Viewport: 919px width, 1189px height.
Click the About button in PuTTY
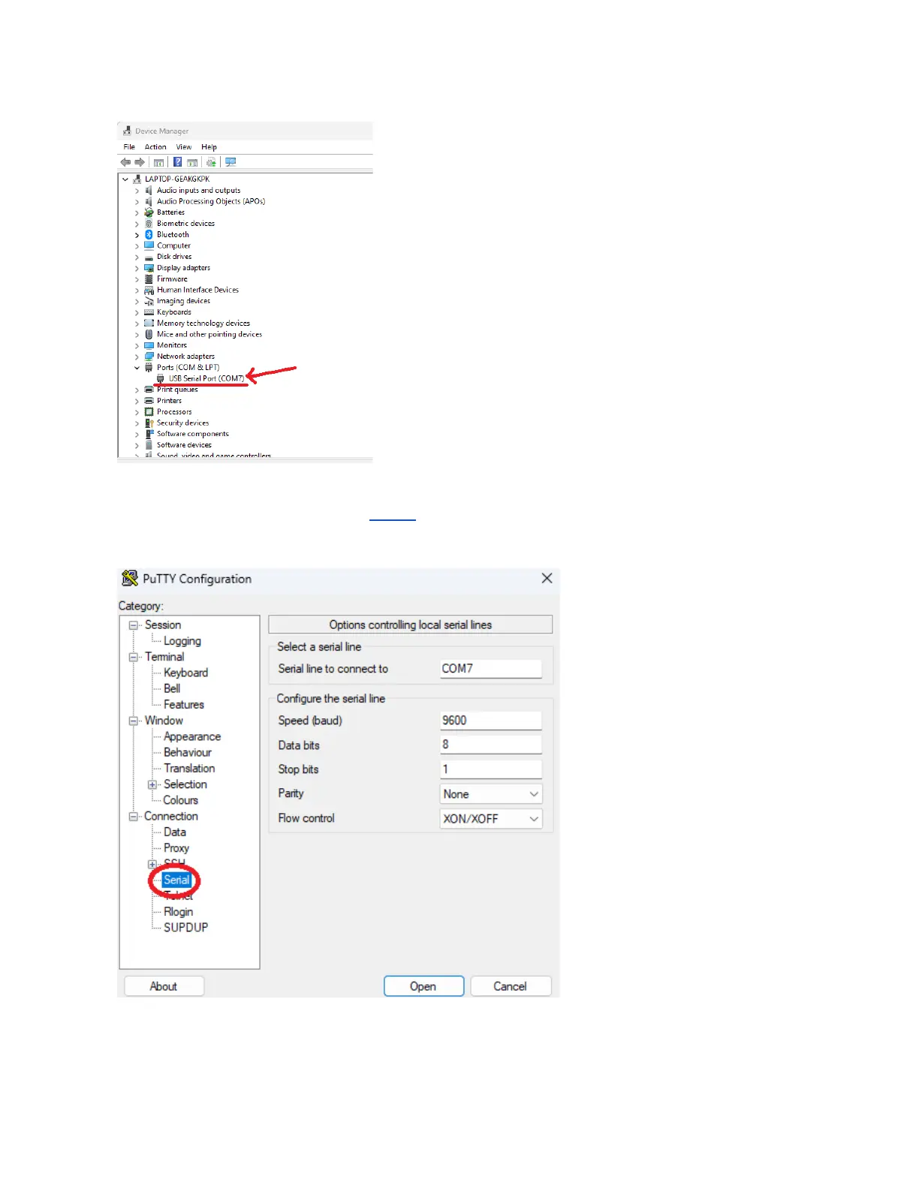164,986
